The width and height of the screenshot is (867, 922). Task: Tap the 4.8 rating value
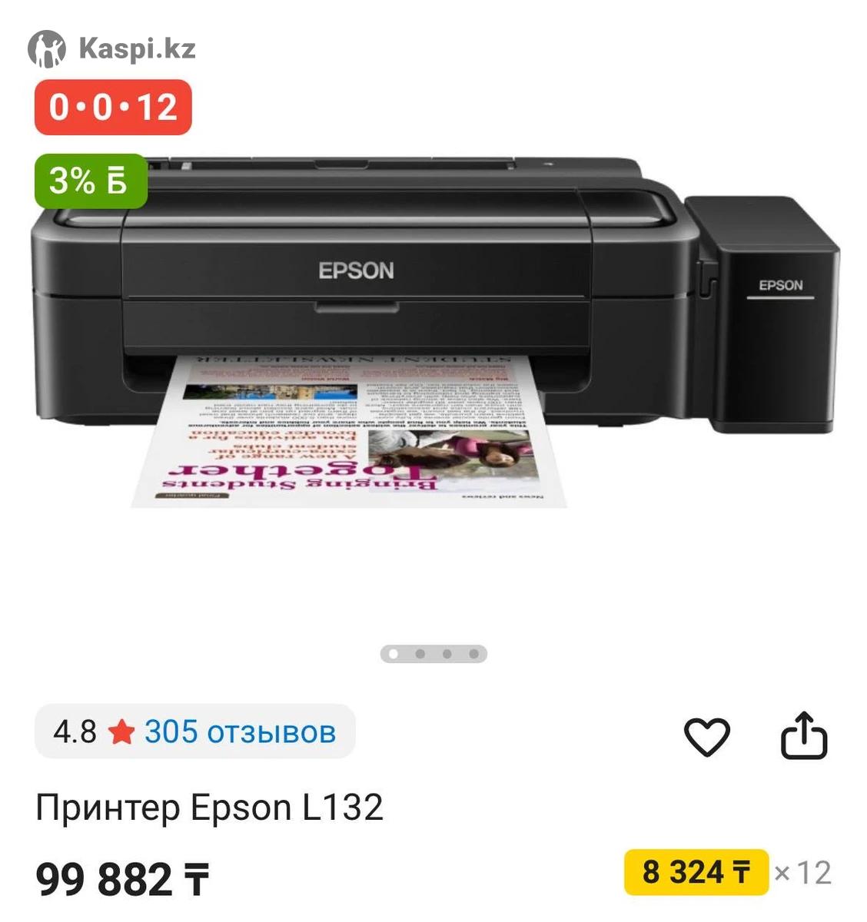[75, 732]
